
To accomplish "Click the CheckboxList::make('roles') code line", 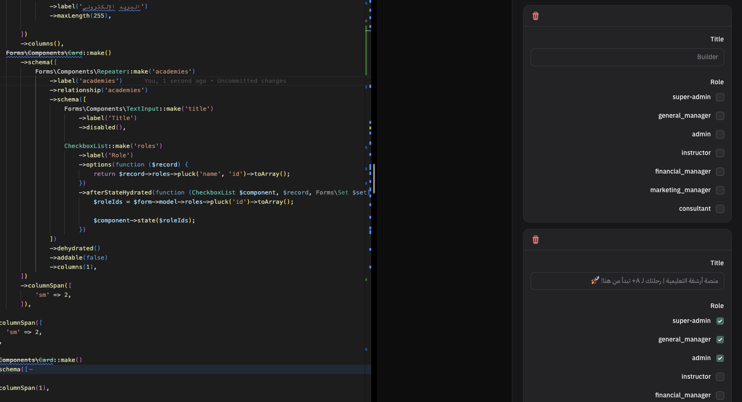I will click(x=113, y=146).
